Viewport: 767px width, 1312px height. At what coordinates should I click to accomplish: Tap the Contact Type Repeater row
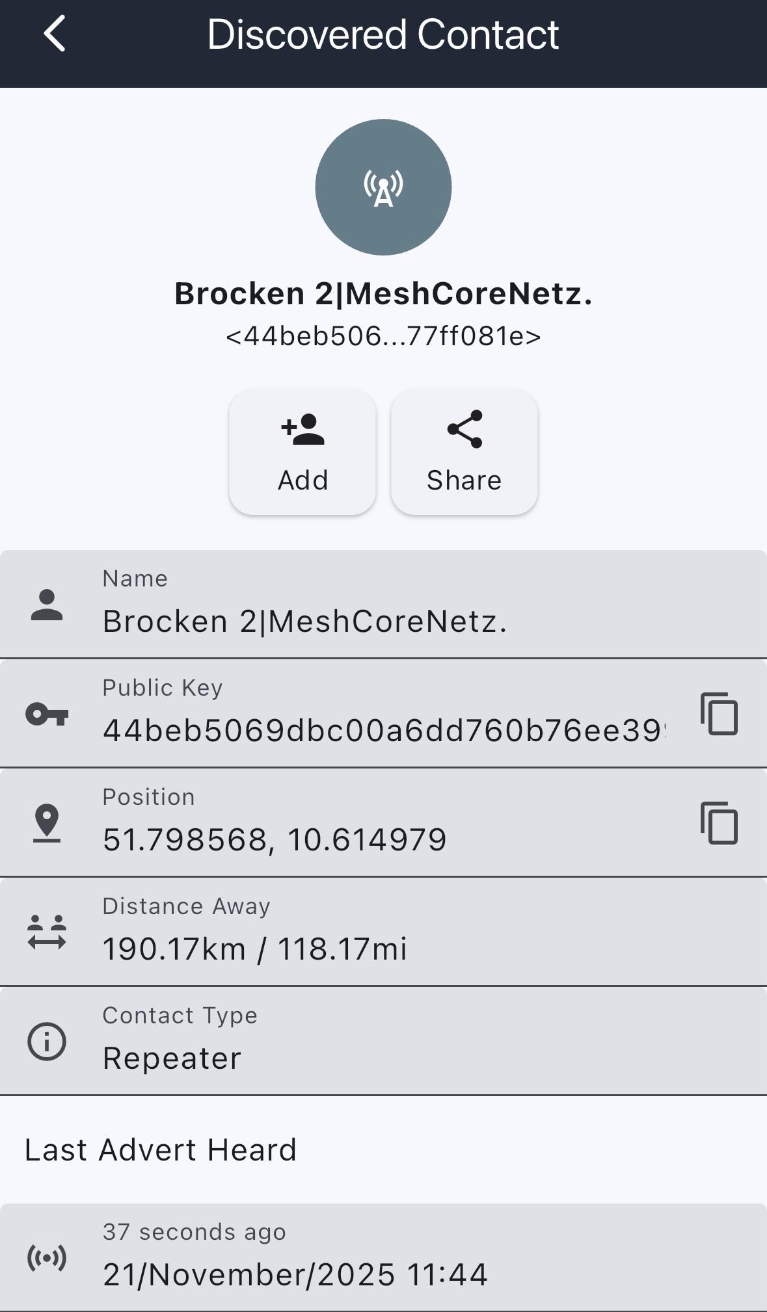[x=383, y=1042]
